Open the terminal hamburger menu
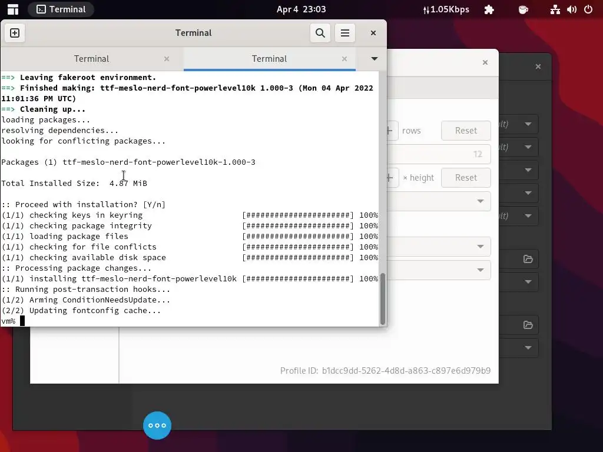603x452 pixels. point(345,33)
